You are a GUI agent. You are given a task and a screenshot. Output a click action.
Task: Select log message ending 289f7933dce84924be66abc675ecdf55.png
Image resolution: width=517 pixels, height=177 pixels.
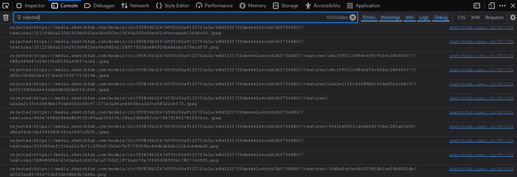coord(157,44)
